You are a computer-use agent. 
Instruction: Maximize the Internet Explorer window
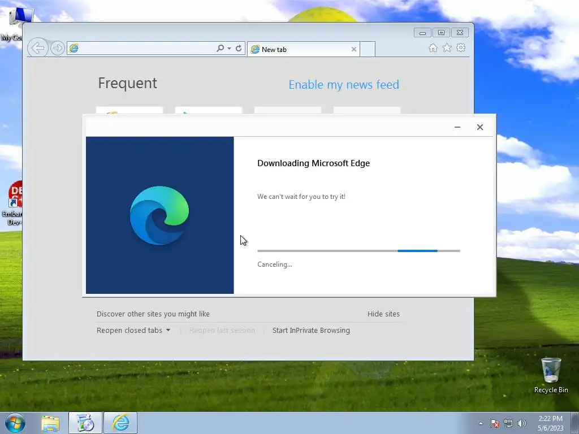click(441, 32)
